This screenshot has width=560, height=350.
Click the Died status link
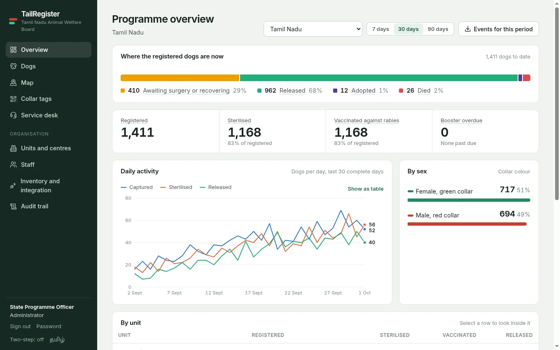(424, 91)
